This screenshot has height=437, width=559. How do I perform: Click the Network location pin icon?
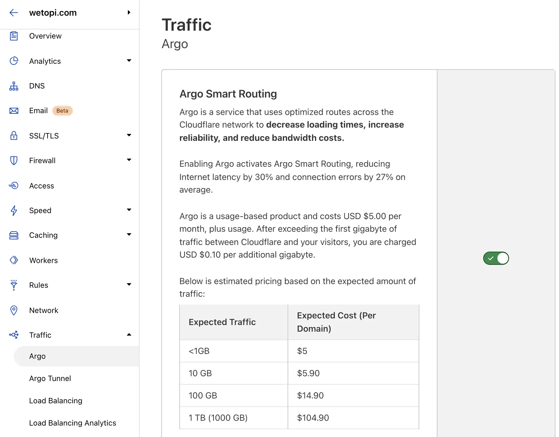tap(14, 310)
